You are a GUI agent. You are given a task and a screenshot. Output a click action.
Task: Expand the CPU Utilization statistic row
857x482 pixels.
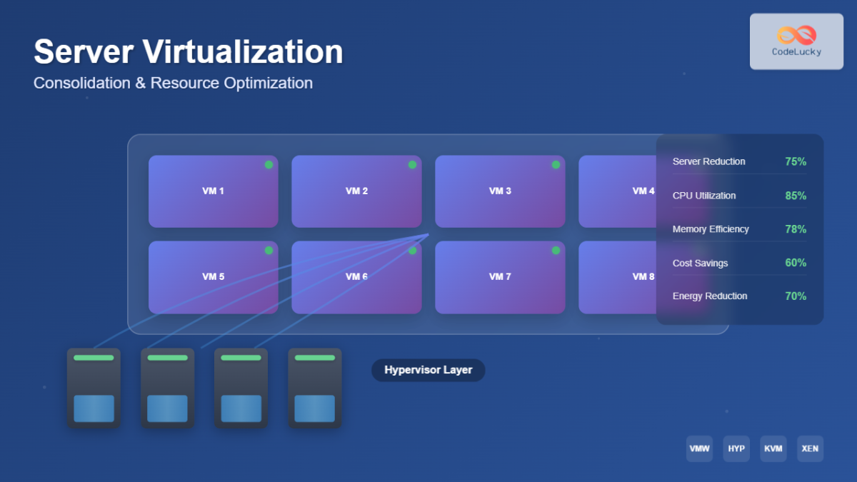pos(739,195)
